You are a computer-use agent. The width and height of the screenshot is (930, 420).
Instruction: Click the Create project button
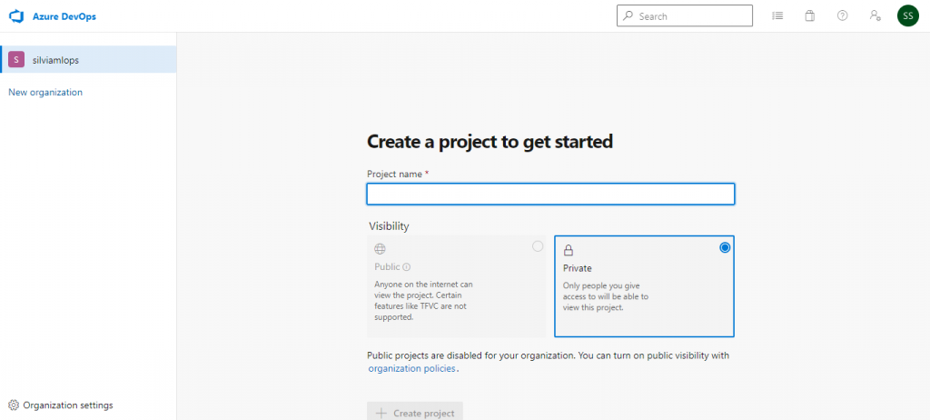pos(415,413)
